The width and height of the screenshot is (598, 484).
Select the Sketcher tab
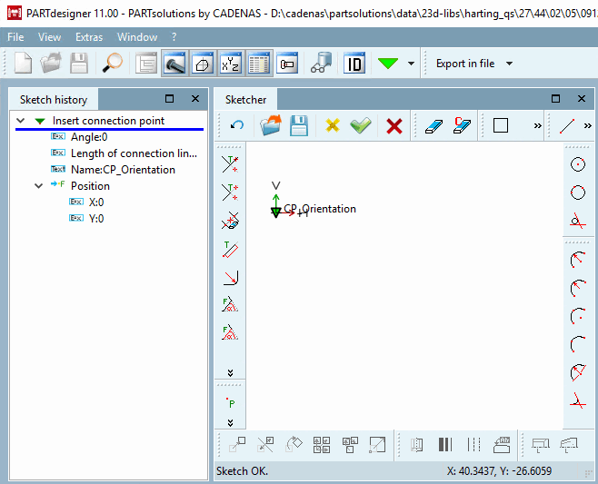245,100
